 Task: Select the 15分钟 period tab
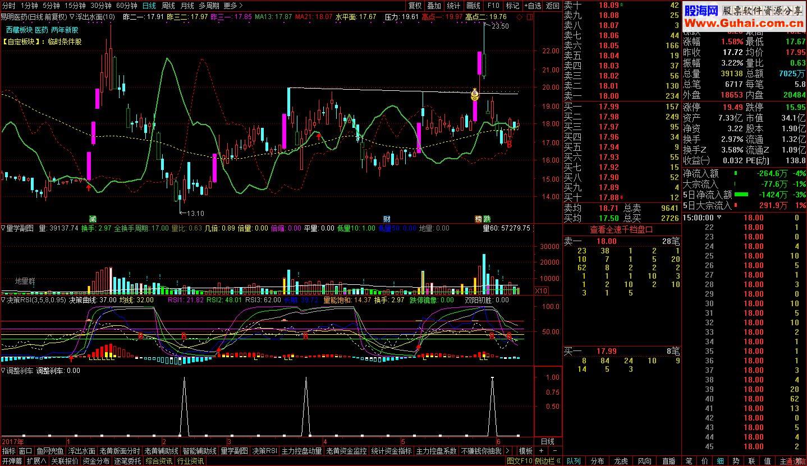point(75,6)
